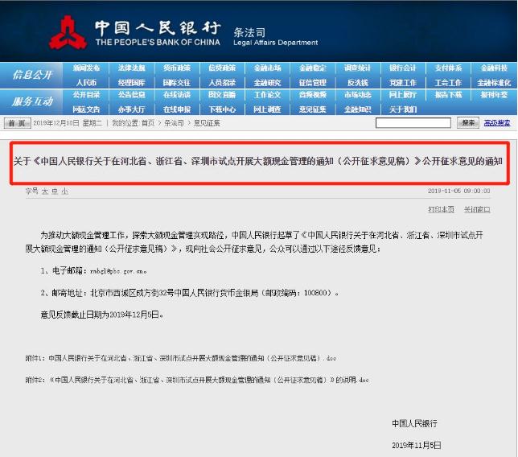The height and width of the screenshot is (457, 518).
Task: Download attachment 附件2 说明 doc file
Action: point(197,380)
